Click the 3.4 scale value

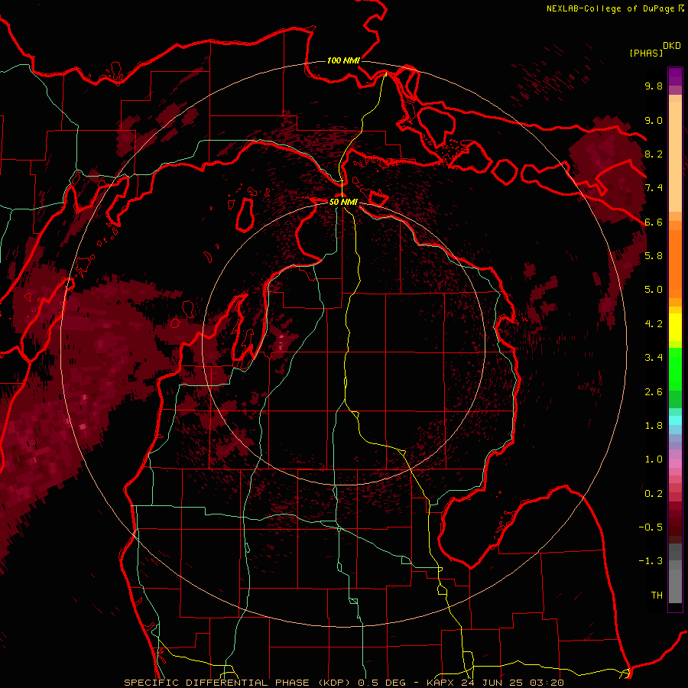pyautogui.click(x=654, y=358)
